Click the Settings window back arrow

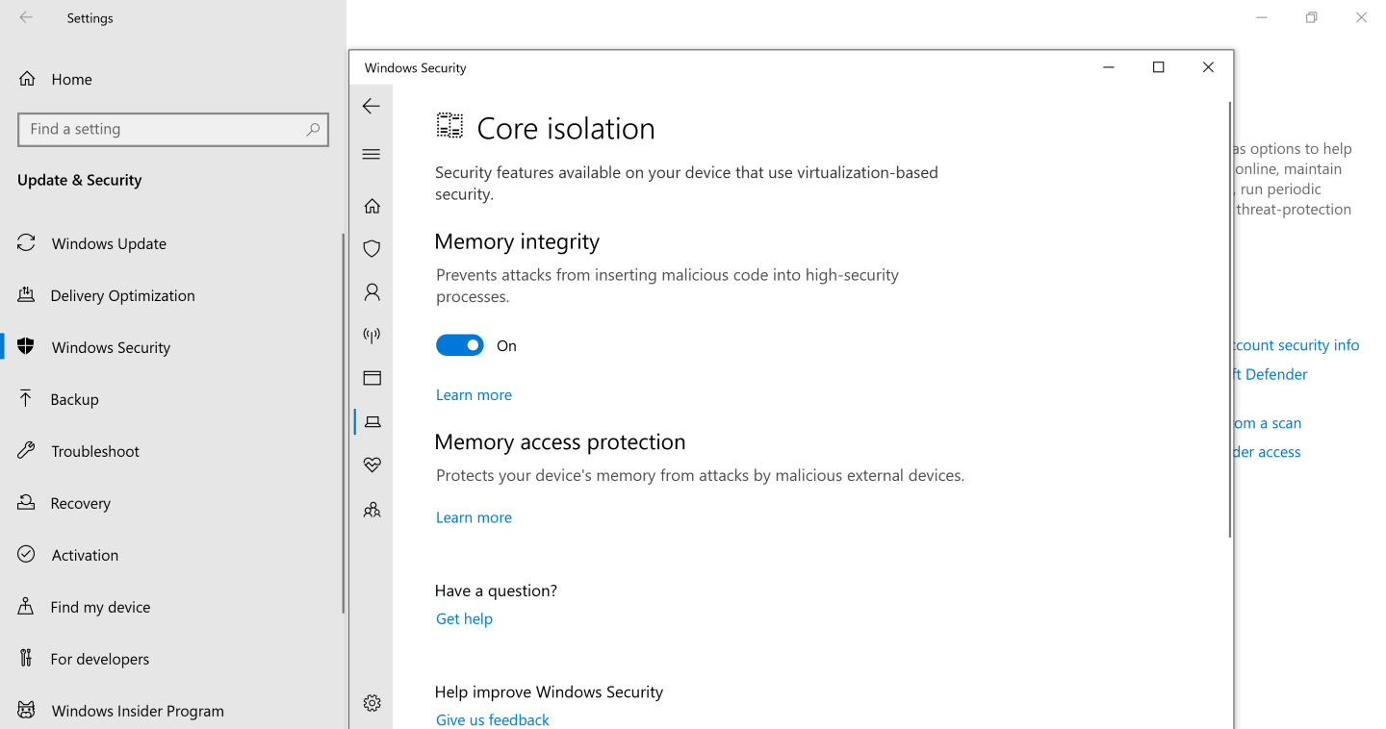tap(26, 17)
